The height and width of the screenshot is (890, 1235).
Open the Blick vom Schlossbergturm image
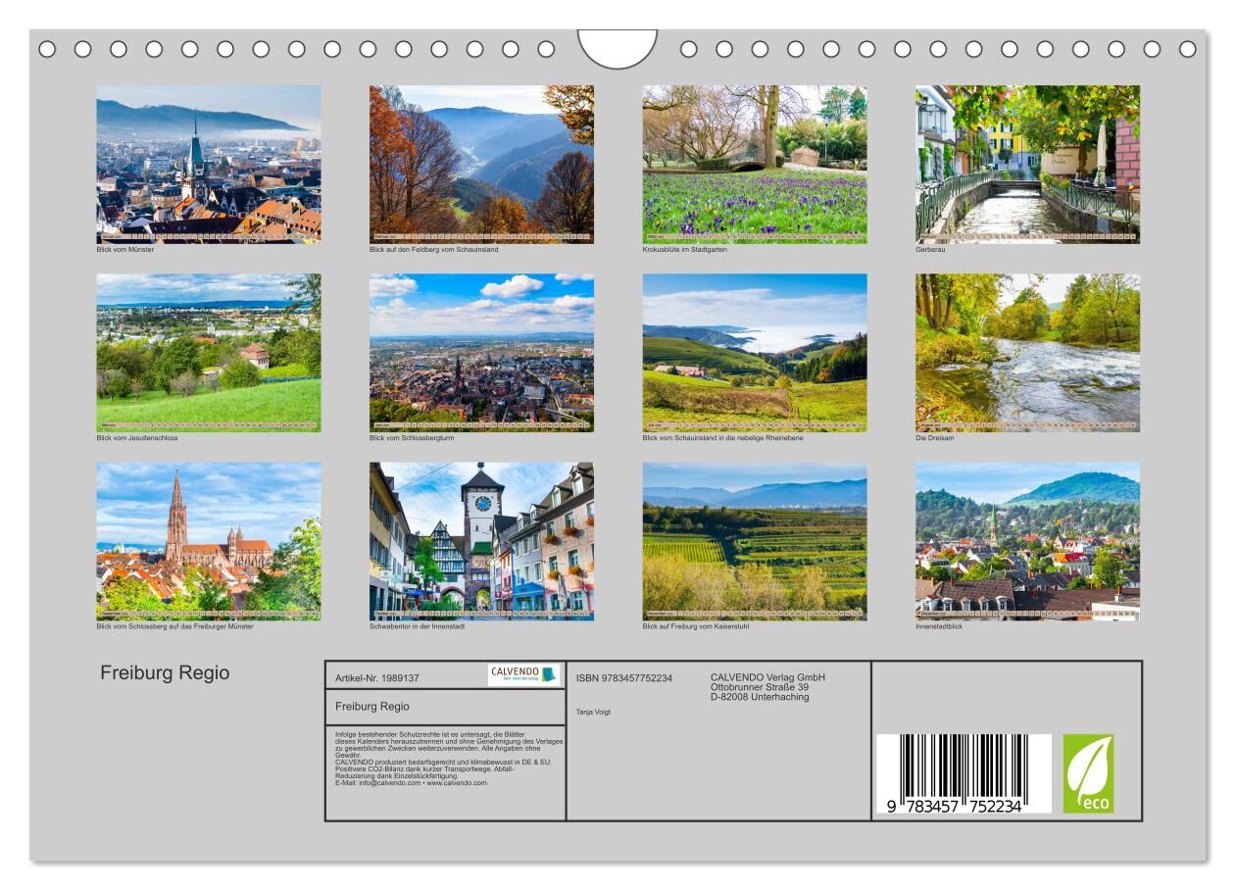point(481,353)
